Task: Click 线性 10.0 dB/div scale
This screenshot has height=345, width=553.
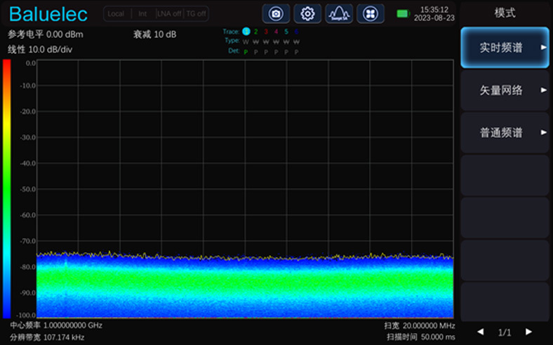Action: [x=40, y=49]
